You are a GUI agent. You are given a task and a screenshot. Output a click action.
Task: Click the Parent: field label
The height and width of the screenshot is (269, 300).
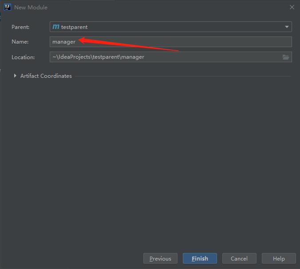[20, 27]
